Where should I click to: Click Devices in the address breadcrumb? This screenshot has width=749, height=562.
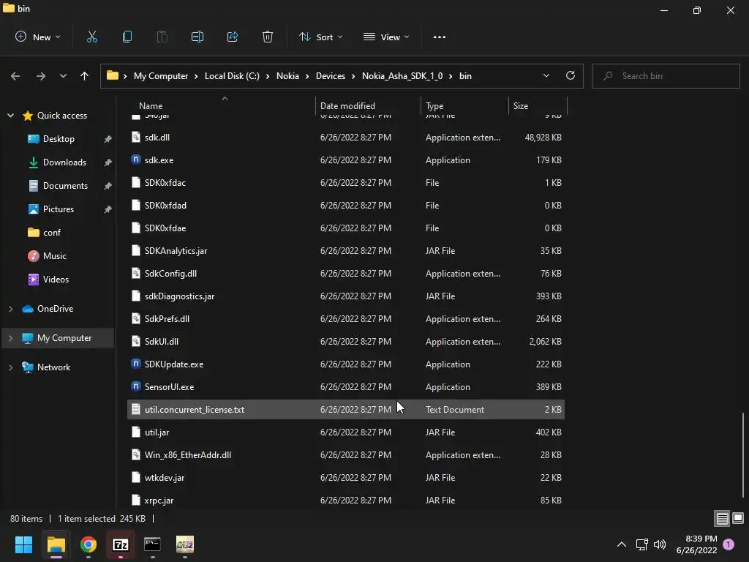[x=331, y=76]
